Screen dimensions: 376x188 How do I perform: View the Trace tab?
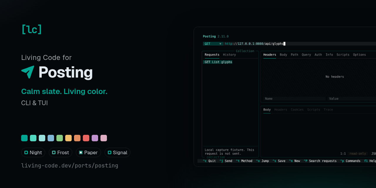pos(328,110)
